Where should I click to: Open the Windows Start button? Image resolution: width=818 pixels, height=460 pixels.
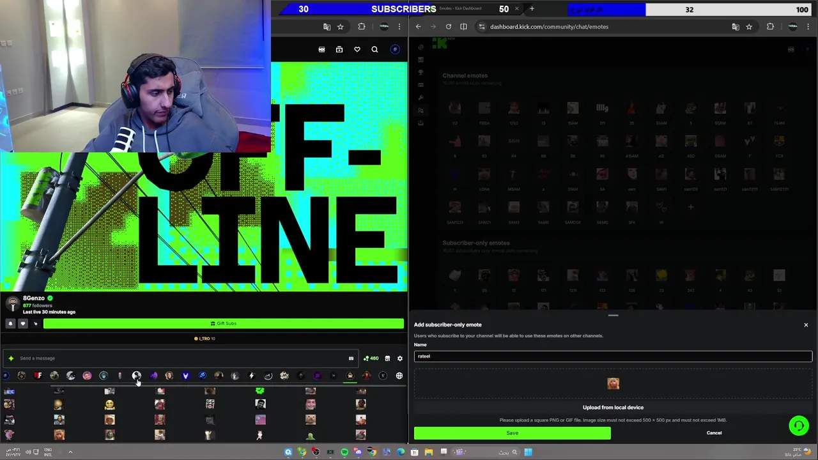(528, 452)
